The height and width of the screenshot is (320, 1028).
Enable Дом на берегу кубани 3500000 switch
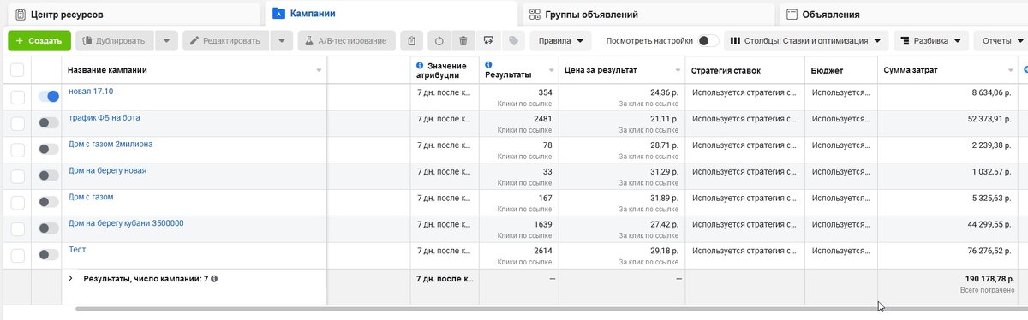49,228
